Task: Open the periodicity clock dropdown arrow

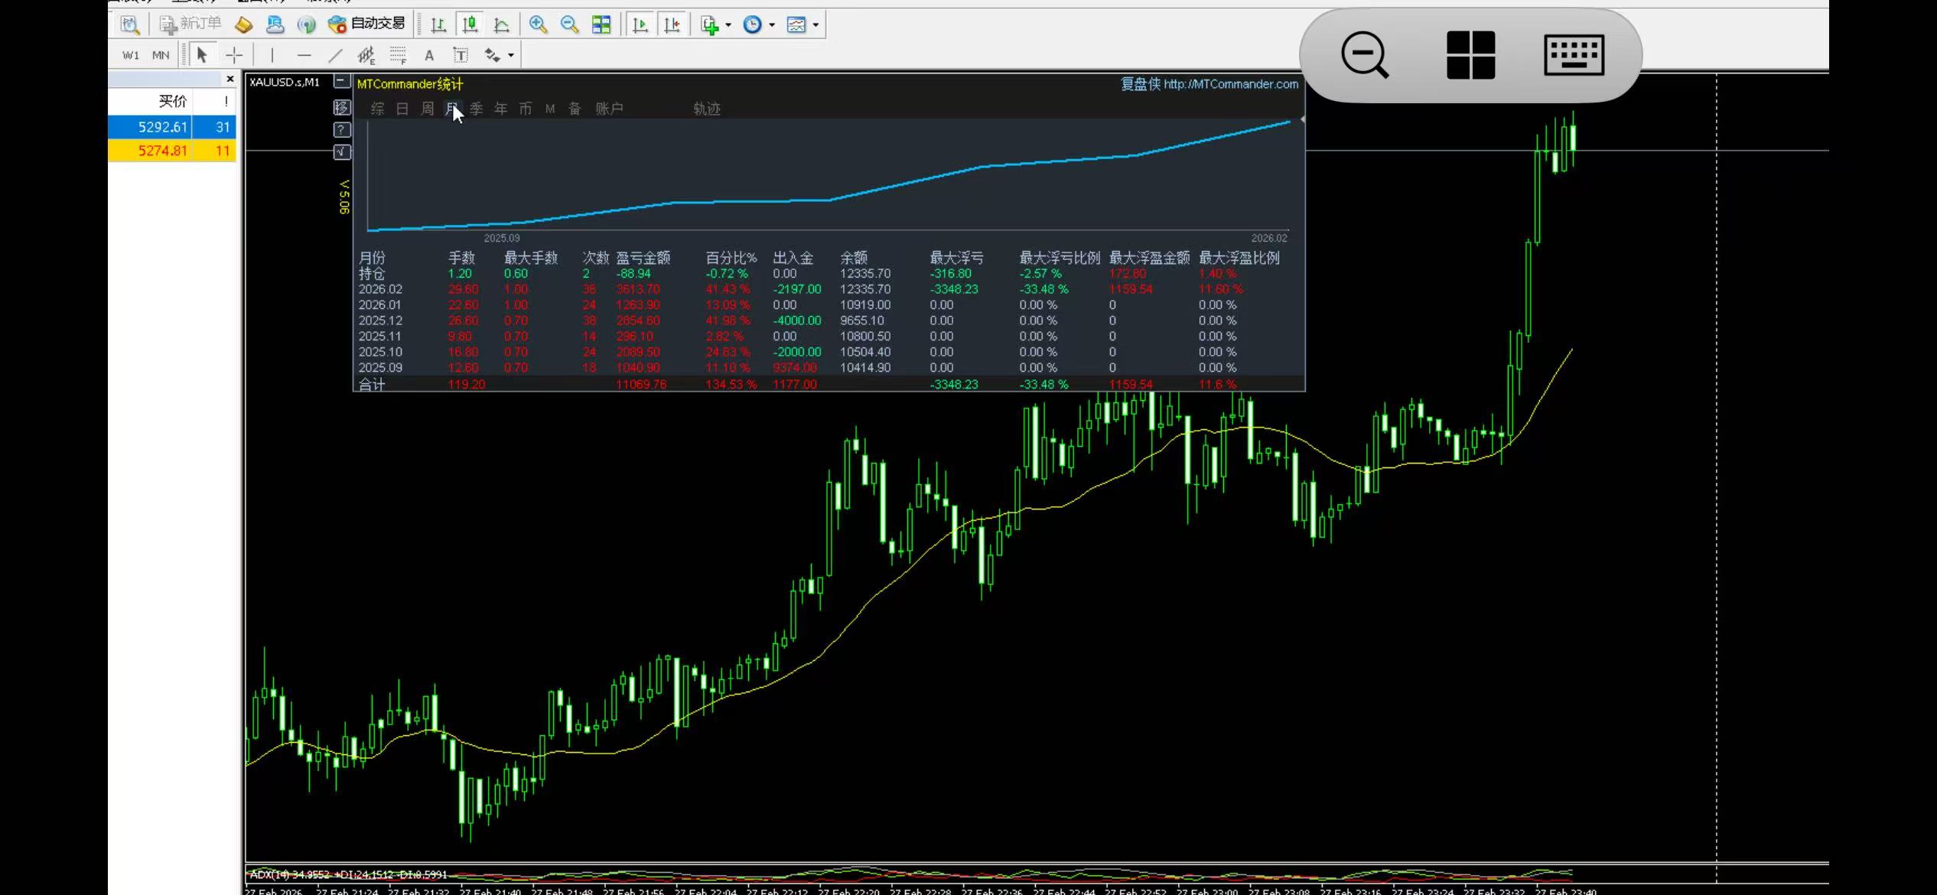Action: click(x=772, y=25)
